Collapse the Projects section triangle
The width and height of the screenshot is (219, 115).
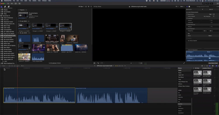coord(18,10)
